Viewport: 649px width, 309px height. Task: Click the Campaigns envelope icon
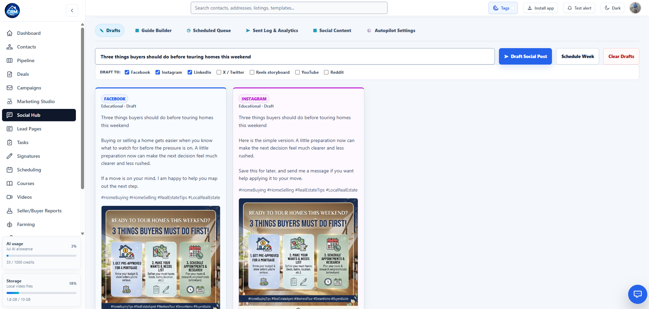pyautogui.click(x=10, y=88)
